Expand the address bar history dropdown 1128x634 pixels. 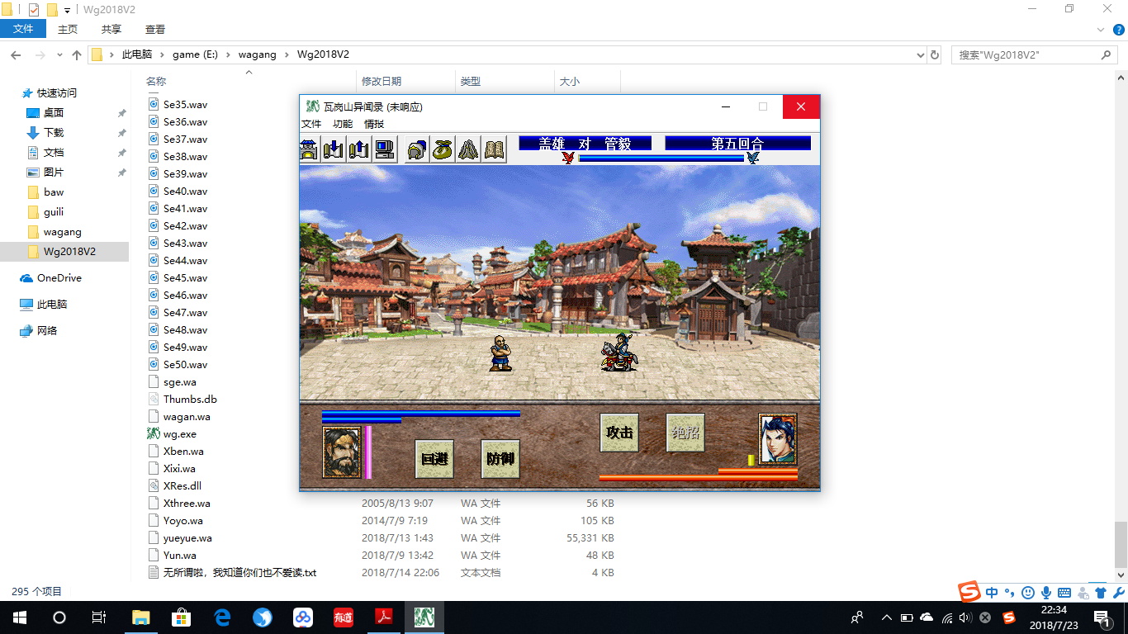[921, 54]
